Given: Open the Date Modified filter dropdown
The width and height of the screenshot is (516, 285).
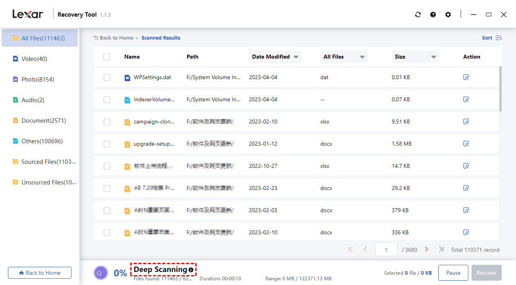Looking at the screenshot, I should 275,57.
